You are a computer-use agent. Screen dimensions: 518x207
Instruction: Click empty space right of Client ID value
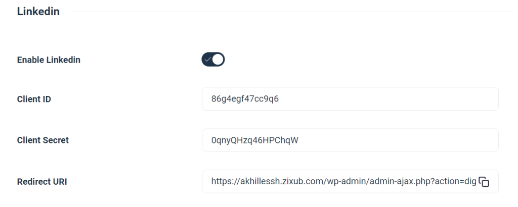[395, 99]
